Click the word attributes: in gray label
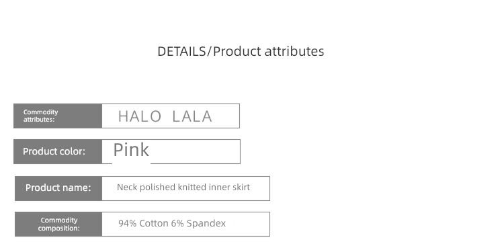 [x=39, y=120]
